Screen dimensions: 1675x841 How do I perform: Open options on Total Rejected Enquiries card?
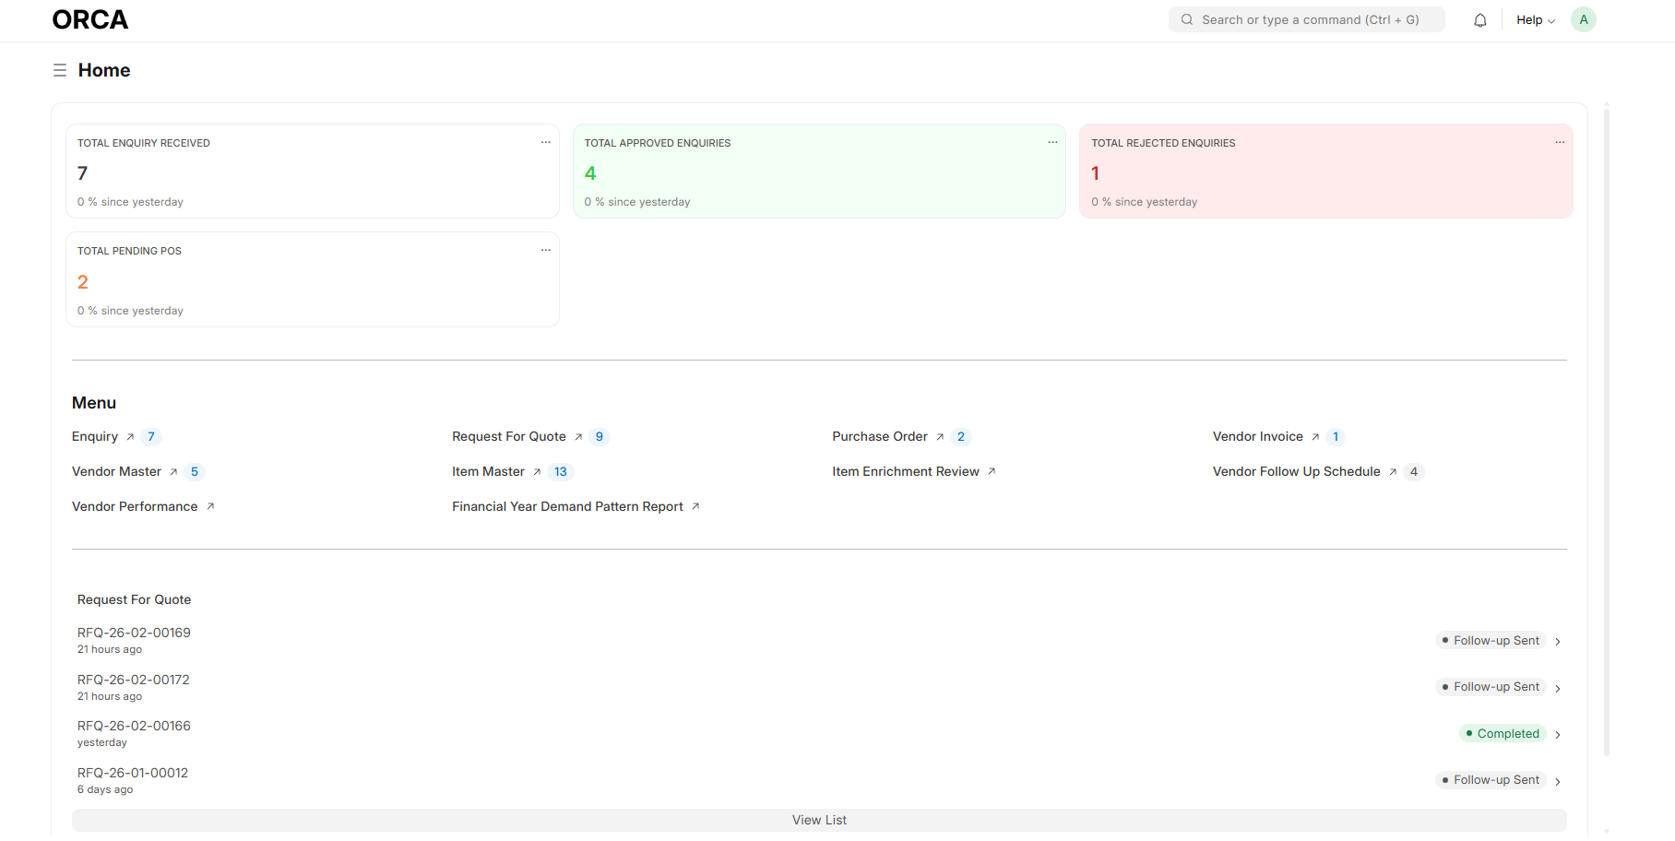point(1559,143)
